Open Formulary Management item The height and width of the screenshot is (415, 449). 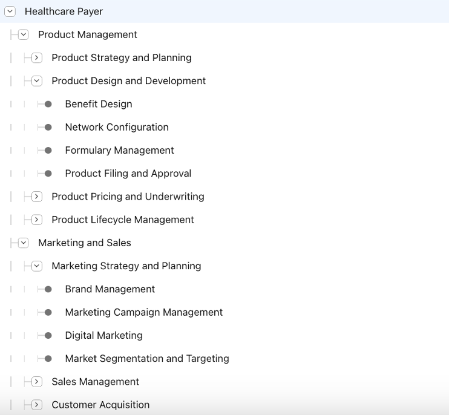pos(119,150)
